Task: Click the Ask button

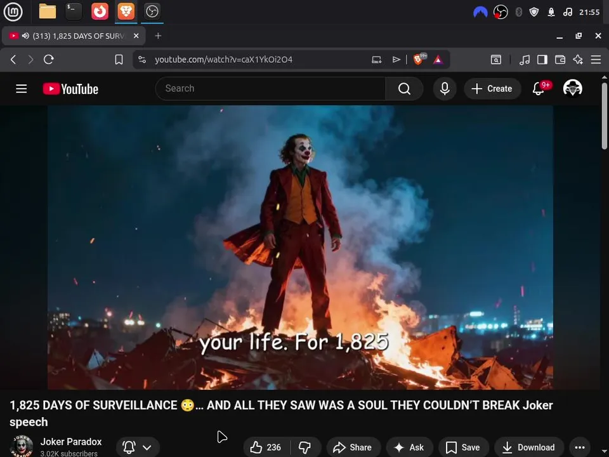Action: (409, 447)
